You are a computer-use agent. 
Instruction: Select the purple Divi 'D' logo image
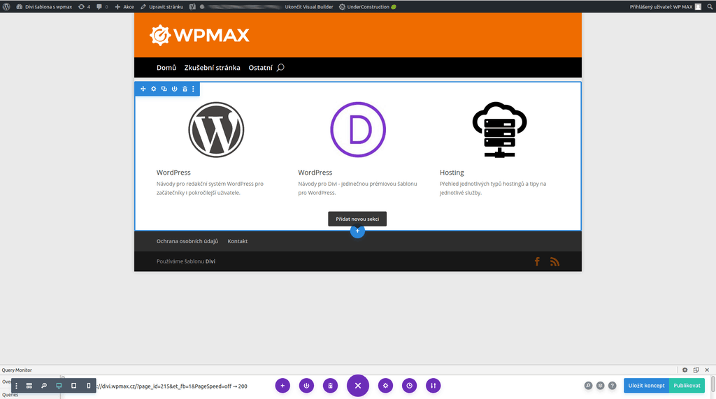coord(358,130)
